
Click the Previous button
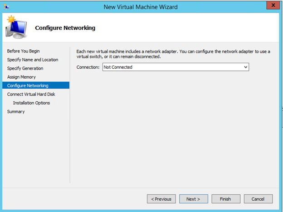[x=161, y=199]
